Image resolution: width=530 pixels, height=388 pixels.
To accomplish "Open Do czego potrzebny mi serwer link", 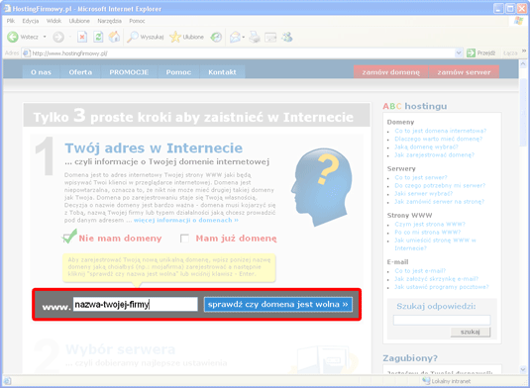I will click(x=440, y=186).
